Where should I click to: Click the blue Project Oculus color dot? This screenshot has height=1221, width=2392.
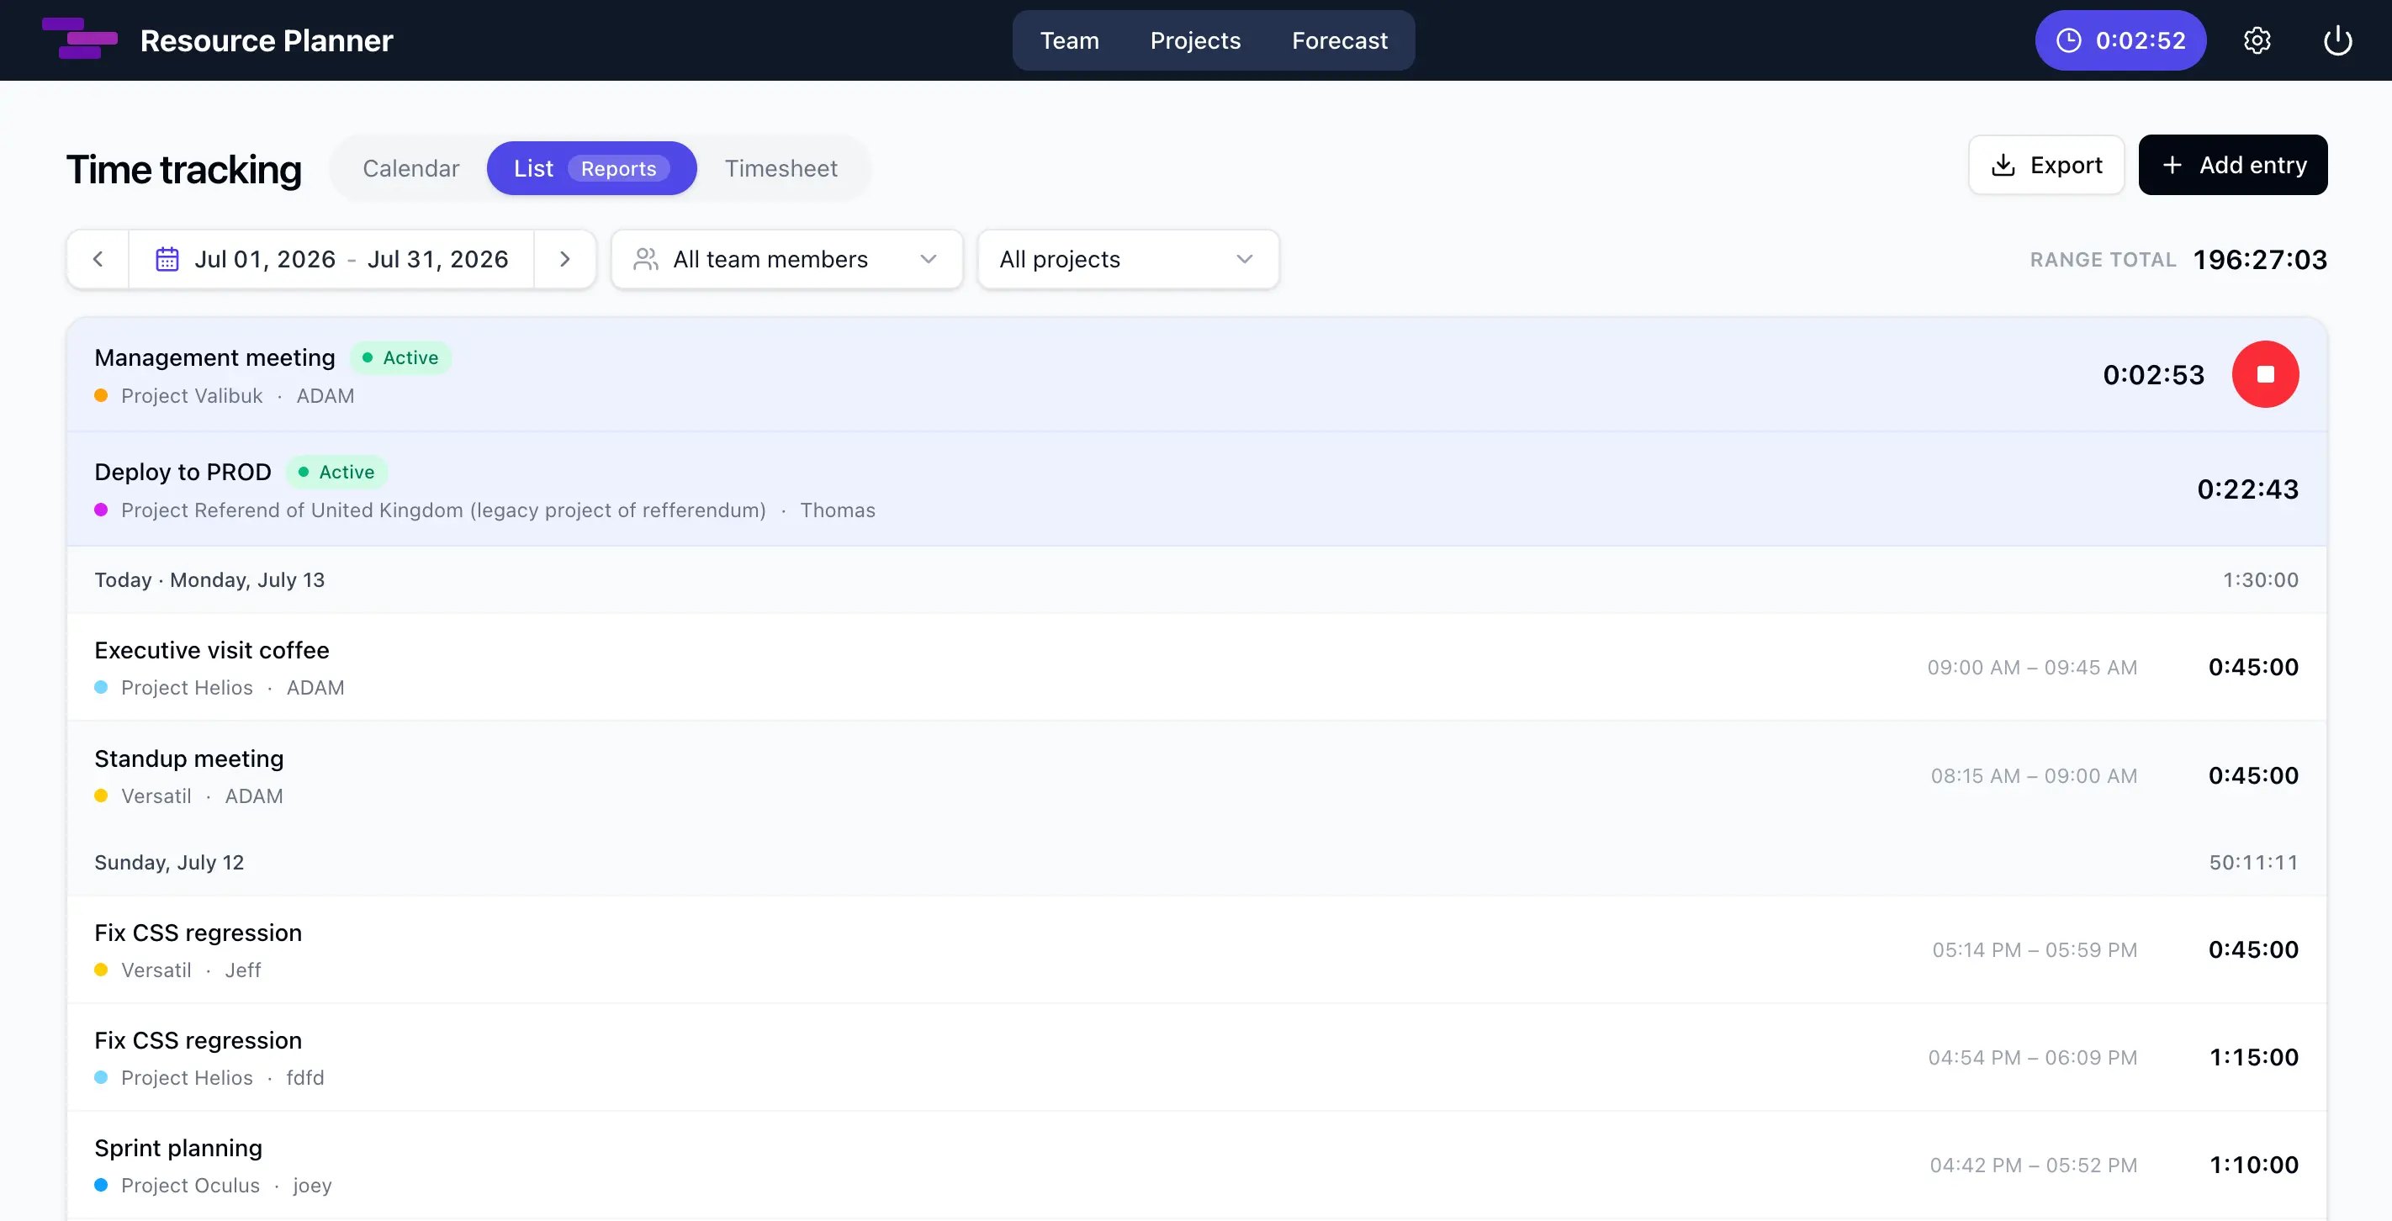101,1185
